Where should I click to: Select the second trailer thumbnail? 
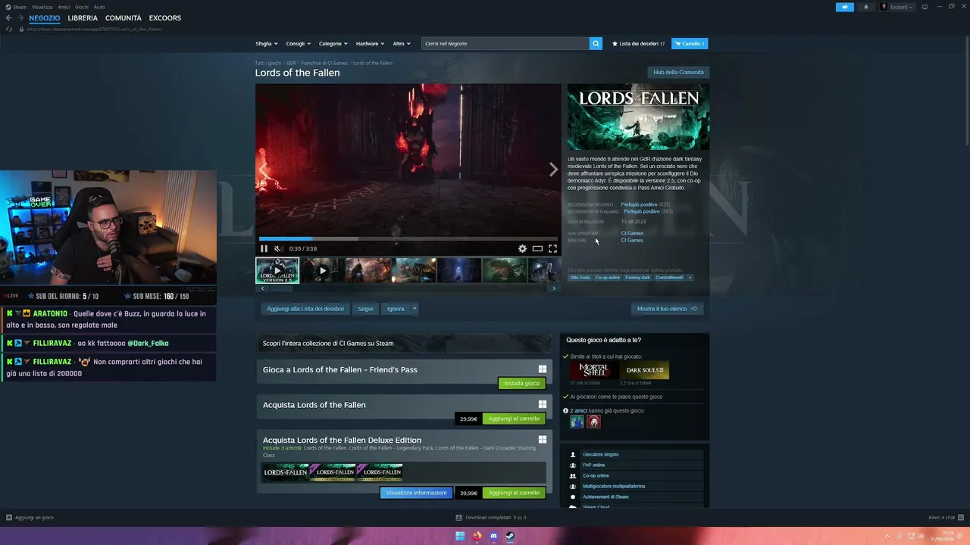322,270
